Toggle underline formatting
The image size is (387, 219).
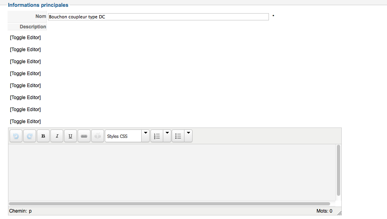coord(70,136)
